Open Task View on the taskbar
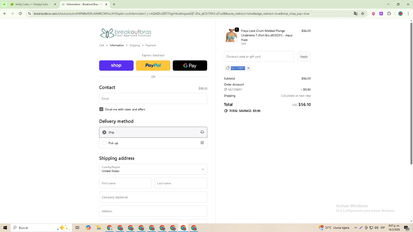Viewport: 413px width, 232px height. (77, 228)
